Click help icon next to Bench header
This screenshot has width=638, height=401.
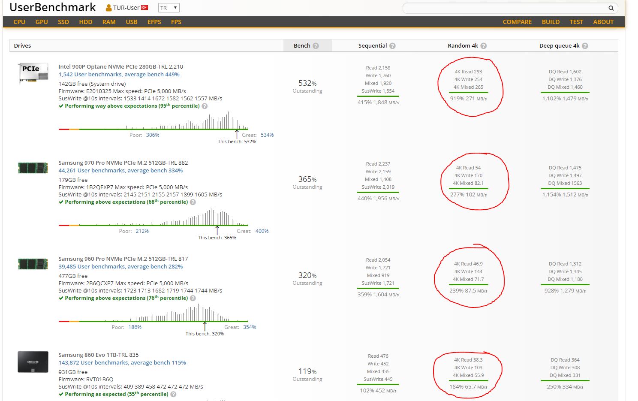click(316, 46)
